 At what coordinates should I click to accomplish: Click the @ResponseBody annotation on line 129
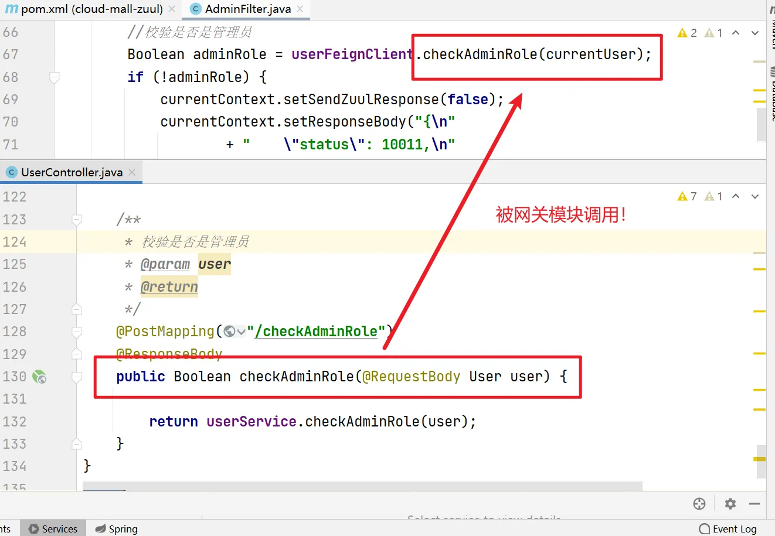[x=169, y=354]
